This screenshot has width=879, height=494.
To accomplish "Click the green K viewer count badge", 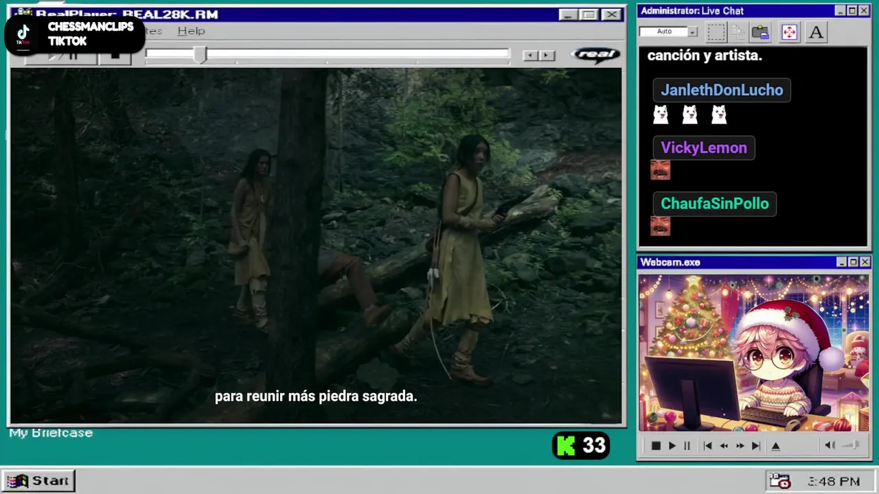I will coord(580,446).
